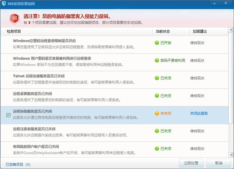Click the red weak-defense shield icon
Image resolution: width=234 pixels, height=169 pixels.
tap(14, 18)
